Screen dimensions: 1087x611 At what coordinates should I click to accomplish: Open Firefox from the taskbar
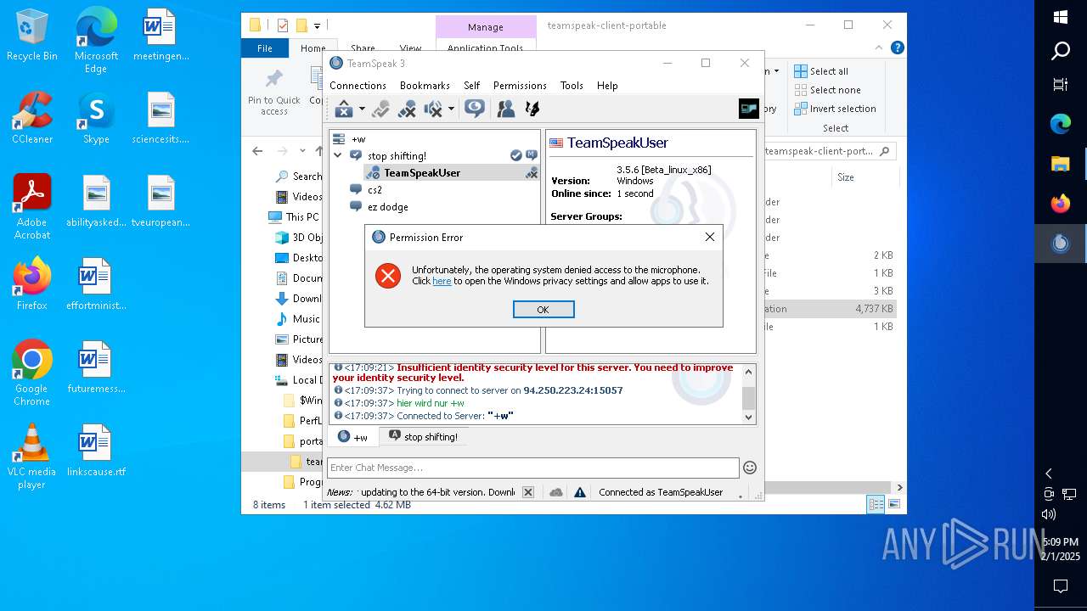[1061, 204]
